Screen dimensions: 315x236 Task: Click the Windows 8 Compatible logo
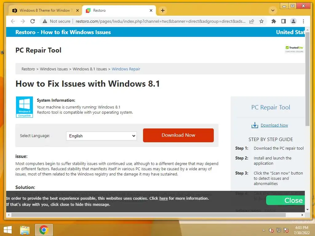[x=24, y=107]
